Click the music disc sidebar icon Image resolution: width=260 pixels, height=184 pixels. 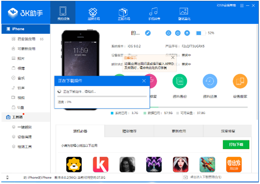tap(13, 78)
